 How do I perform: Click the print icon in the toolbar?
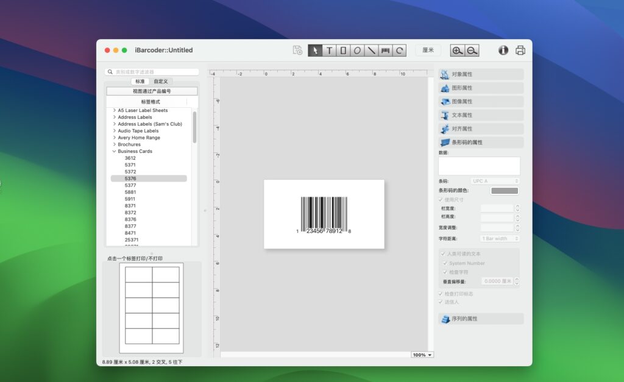pos(520,51)
